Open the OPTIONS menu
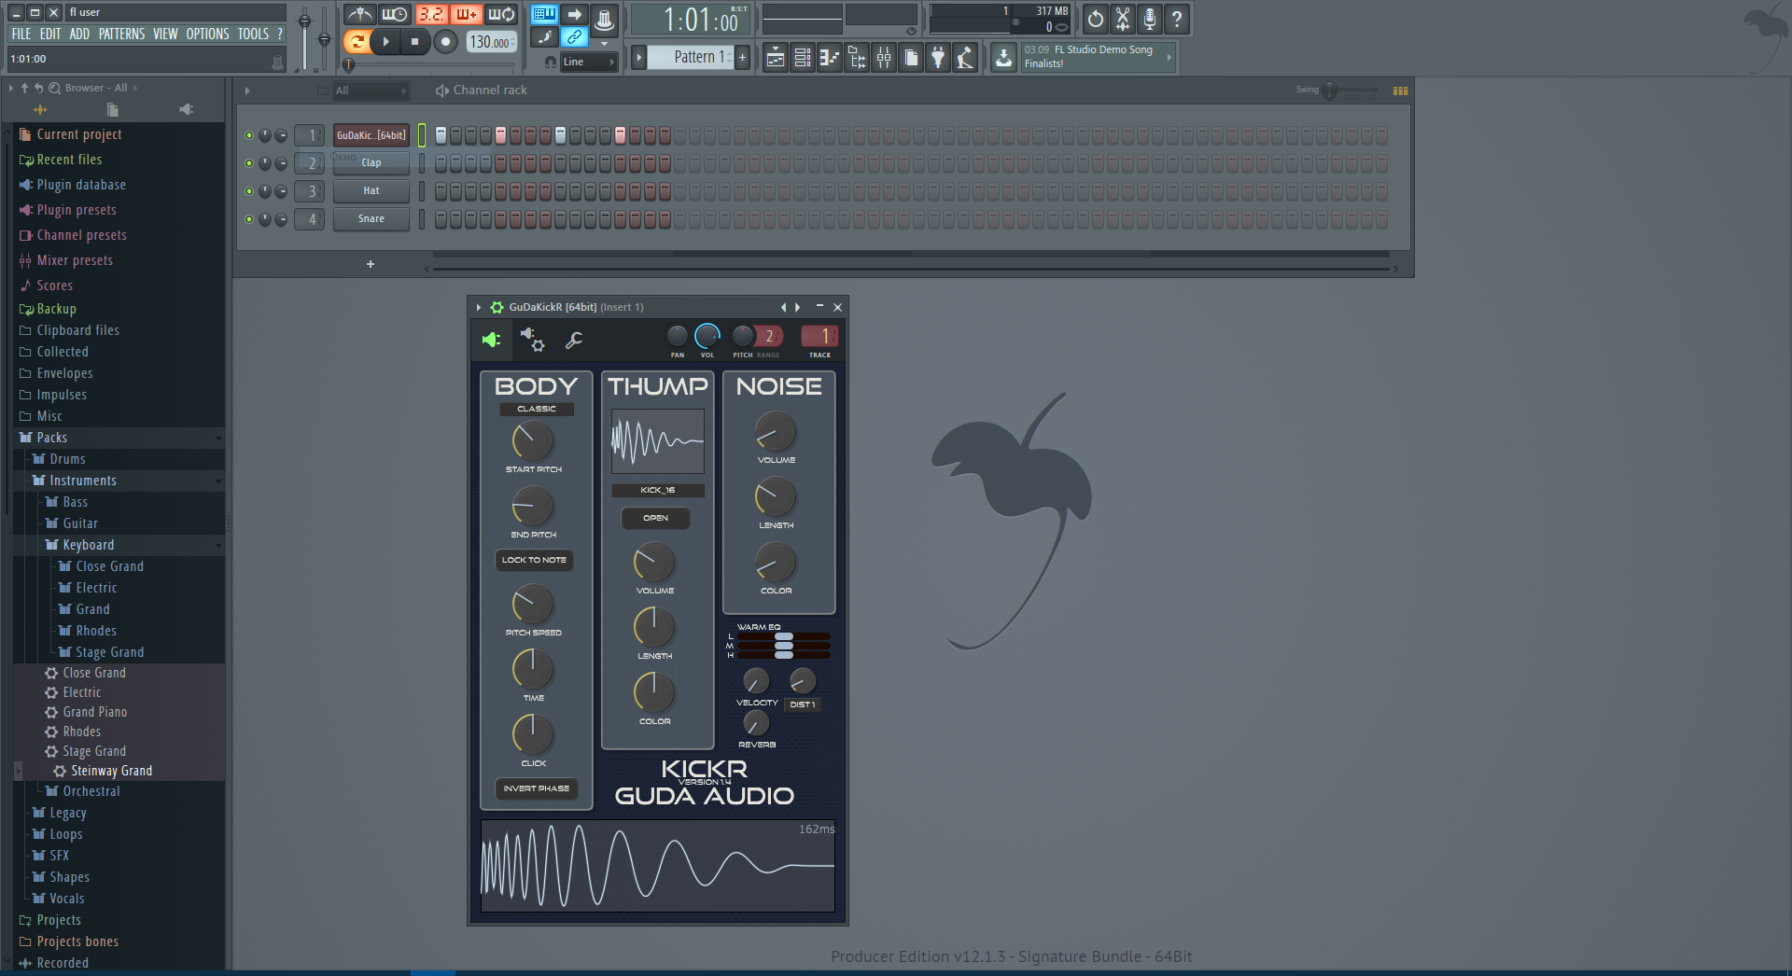Image resolution: width=1792 pixels, height=976 pixels. point(207,34)
